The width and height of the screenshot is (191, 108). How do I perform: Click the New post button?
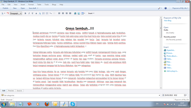15,8
